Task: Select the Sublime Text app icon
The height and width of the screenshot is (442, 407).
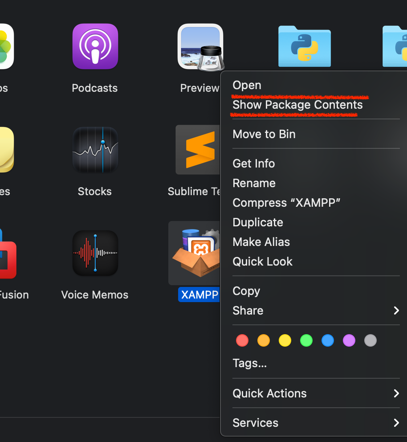Action: 198,150
